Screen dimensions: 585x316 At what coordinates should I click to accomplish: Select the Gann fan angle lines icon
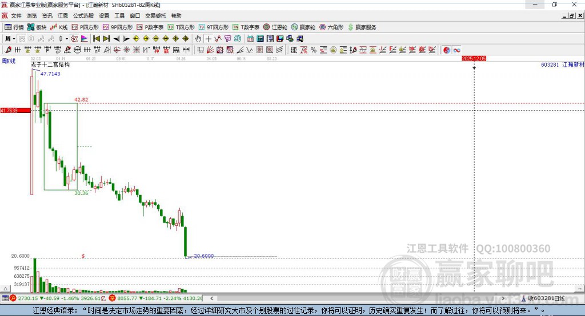[x=210, y=50]
